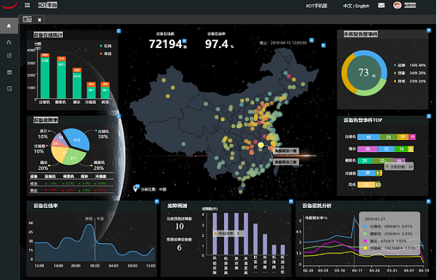The image size is (437, 280).
Task: Click the 设备在线数 72194 value
Action: click(x=165, y=44)
